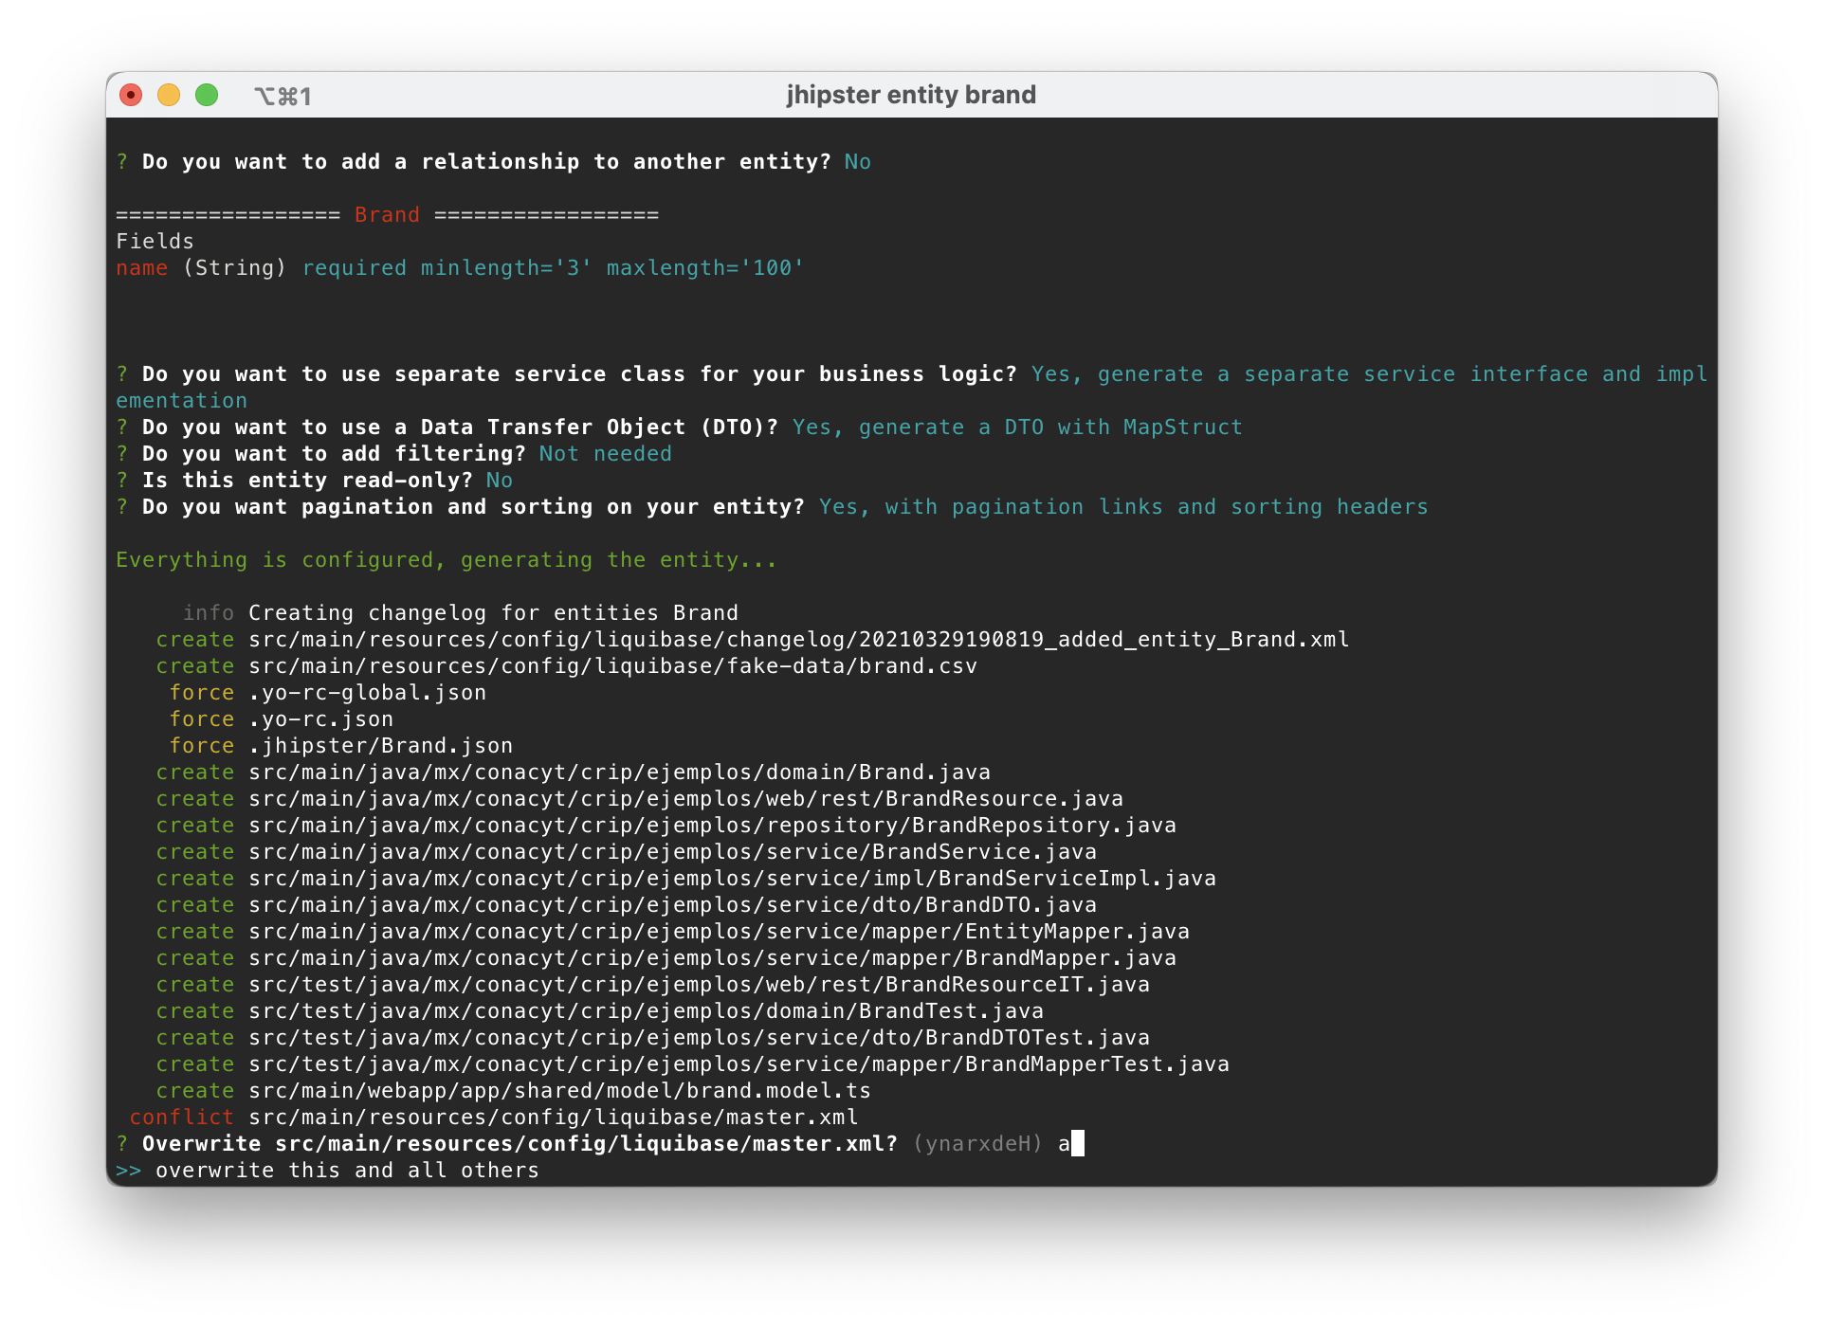Click 'Everything is configured, generating the entity...' message

pyautogui.click(x=446, y=560)
